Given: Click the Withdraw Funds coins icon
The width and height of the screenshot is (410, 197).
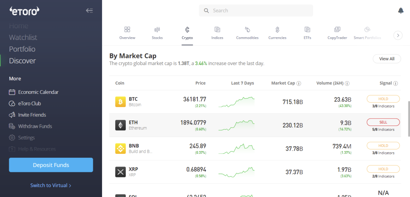Looking at the screenshot, I should tap(12, 126).
